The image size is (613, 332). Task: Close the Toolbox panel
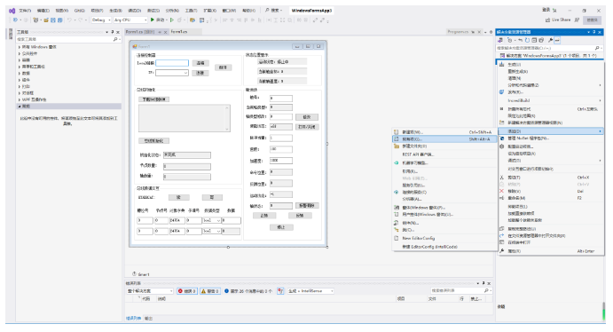[118, 32]
